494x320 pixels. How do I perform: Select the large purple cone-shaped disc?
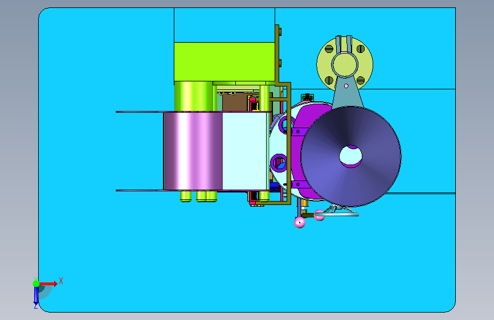pyautogui.click(x=350, y=157)
